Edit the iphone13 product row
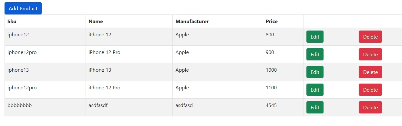The height and width of the screenshot is (126, 402). 315,72
